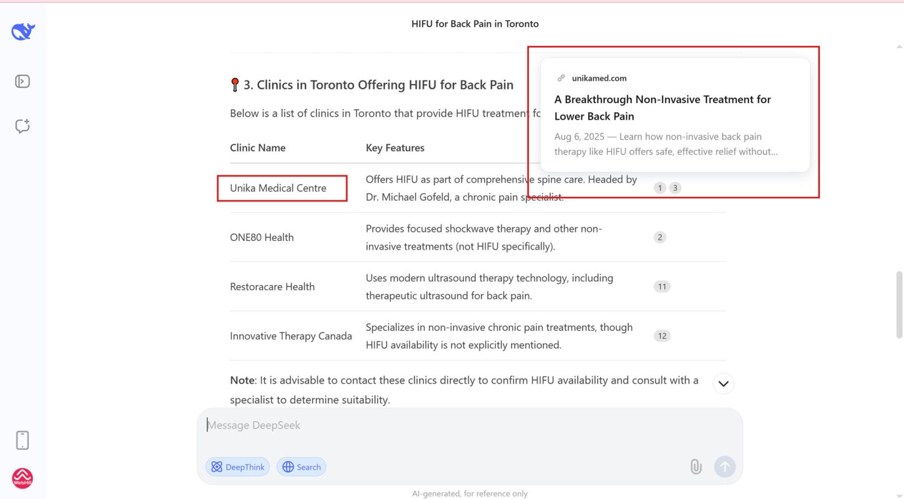
Task: Open the sidebar panel toggle icon
Action: (22, 81)
